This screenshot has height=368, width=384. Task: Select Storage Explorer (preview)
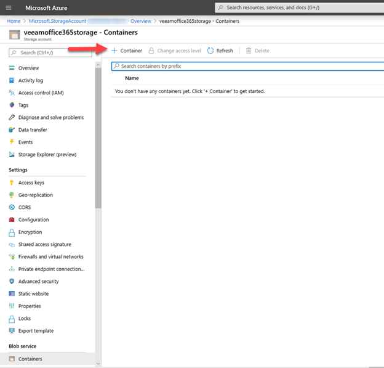tap(47, 154)
